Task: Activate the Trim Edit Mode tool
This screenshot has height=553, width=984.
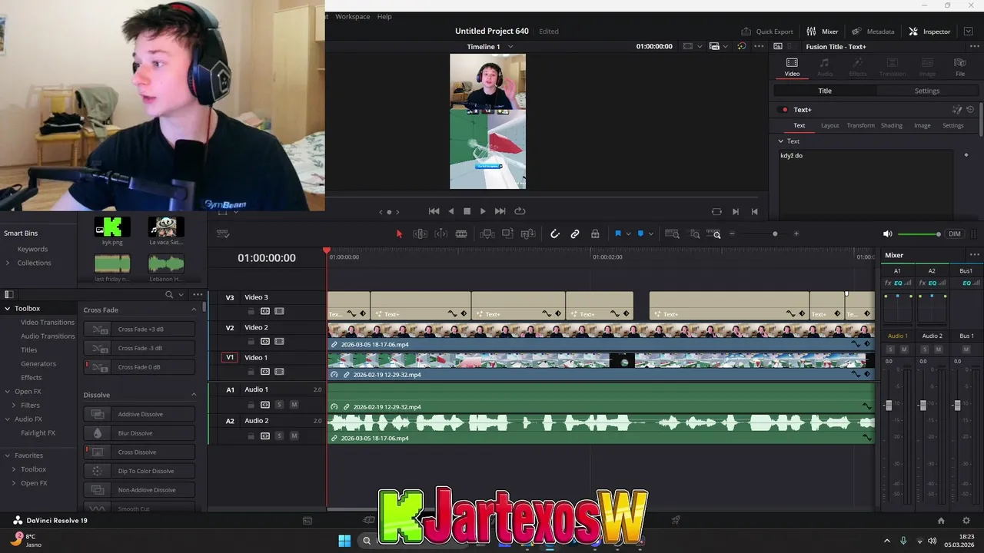Action: [x=421, y=234]
